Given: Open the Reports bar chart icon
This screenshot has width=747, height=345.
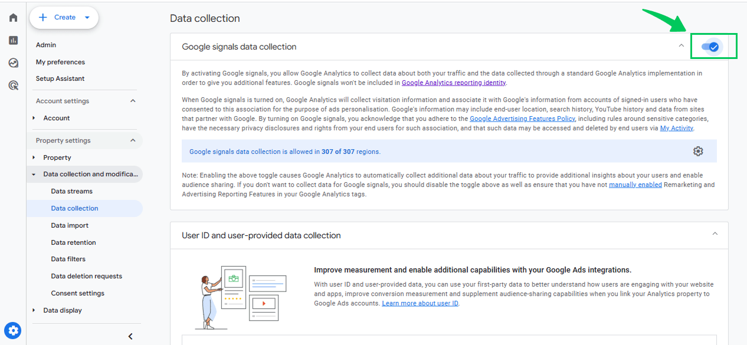Looking at the screenshot, I should click(13, 40).
